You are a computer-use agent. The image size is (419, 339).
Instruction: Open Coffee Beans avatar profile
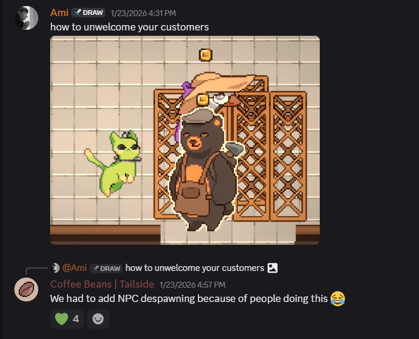coord(26,289)
